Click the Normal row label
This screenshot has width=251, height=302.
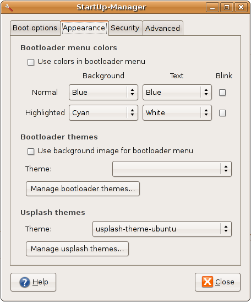45,92
